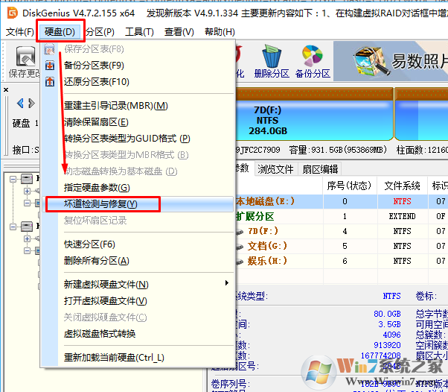Screen dimensions: 448x392
Task: Click the 167774208 sector count value
Action: (x=380, y=355)
